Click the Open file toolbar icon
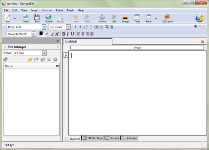 click(x=25, y=18)
